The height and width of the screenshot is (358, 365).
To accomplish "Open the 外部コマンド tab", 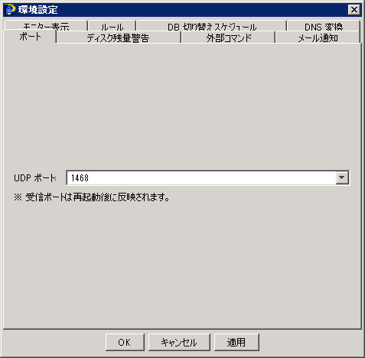I will 229,38.
